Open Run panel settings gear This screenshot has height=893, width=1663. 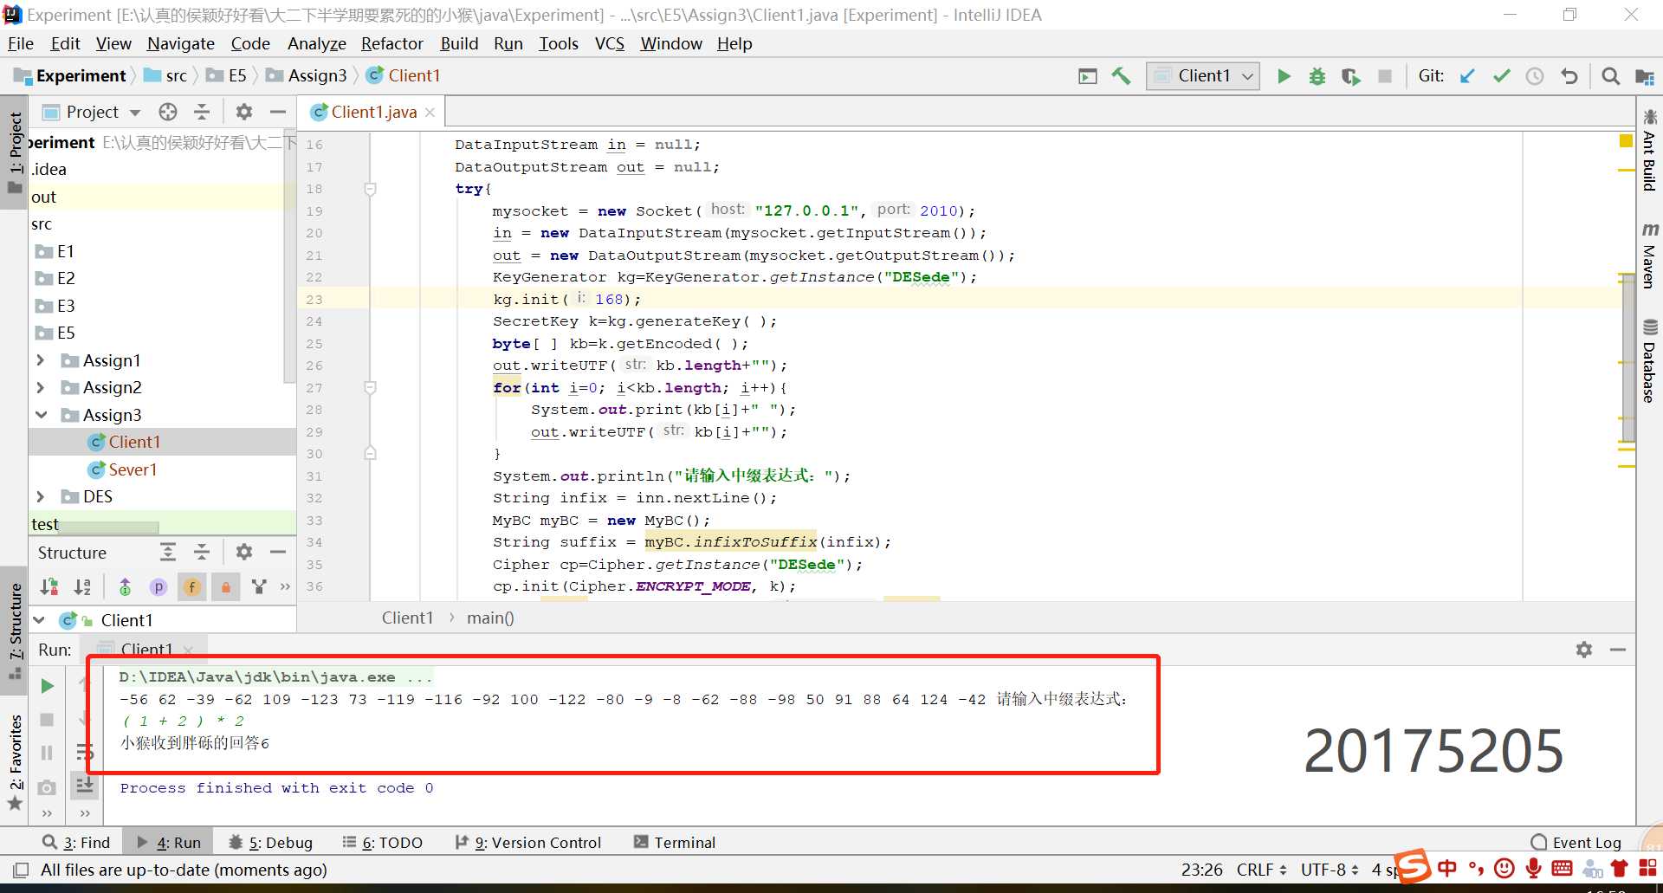coord(1584,650)
